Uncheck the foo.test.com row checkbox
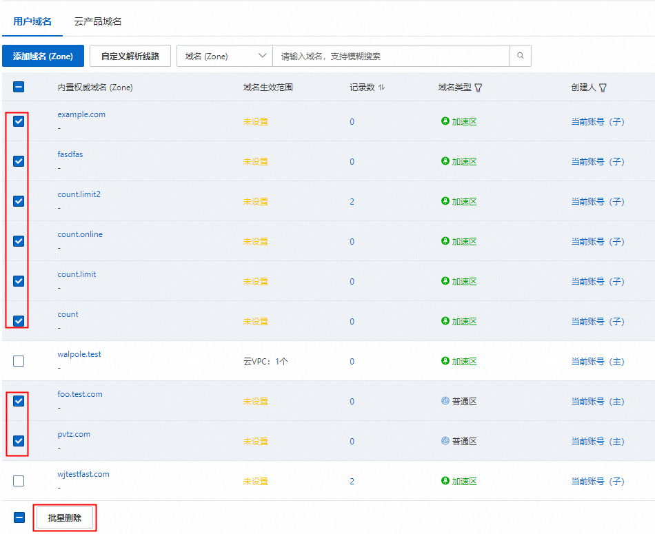The height and width of the screenshot is (534, 655). tap(19, 401)
